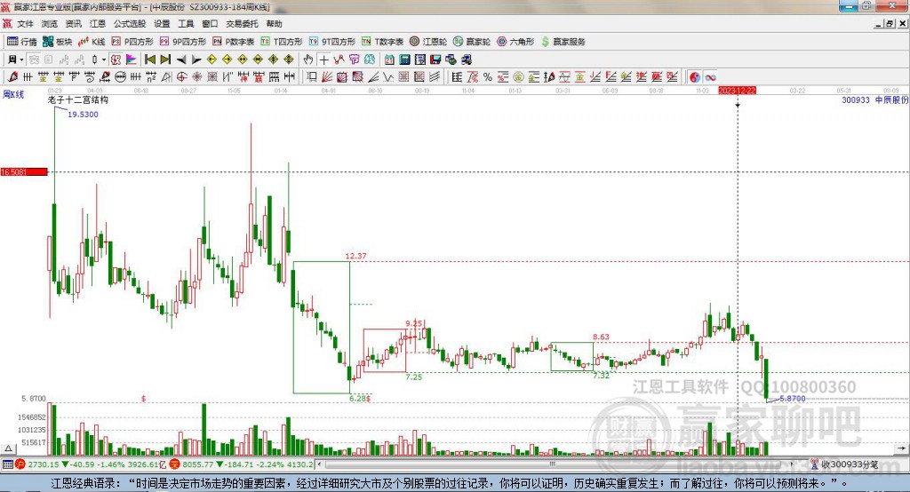Click the 12.37 price level label
This screenshot has width=910, height=492.
355,256
